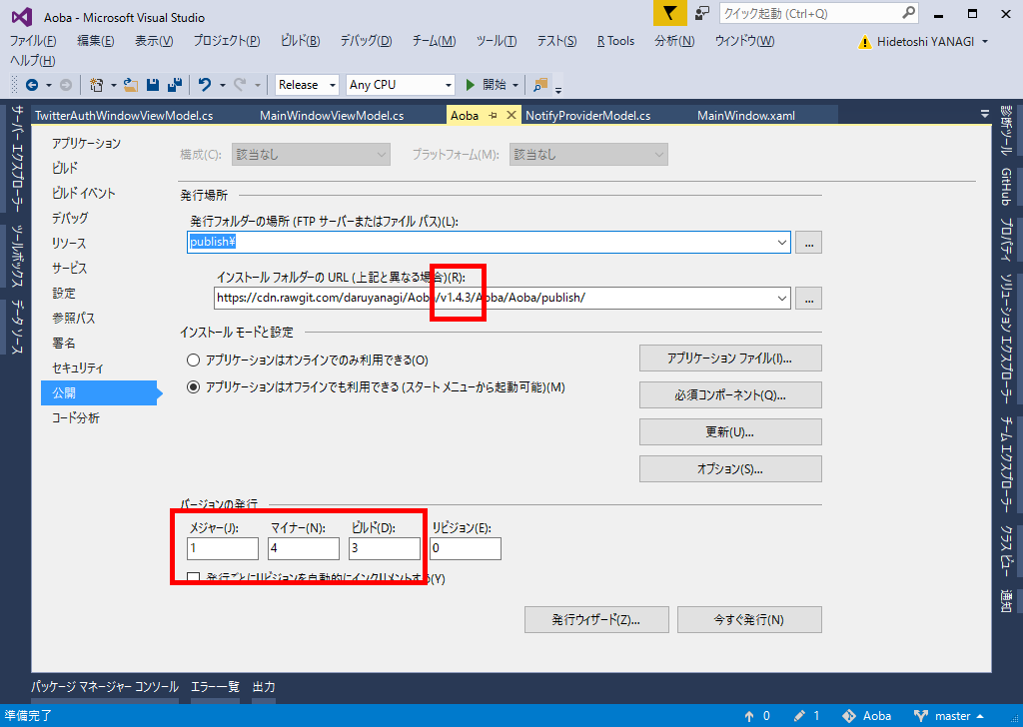
Task: Expand the New Project dropdown arrow
Action: [x=114, y=86]
